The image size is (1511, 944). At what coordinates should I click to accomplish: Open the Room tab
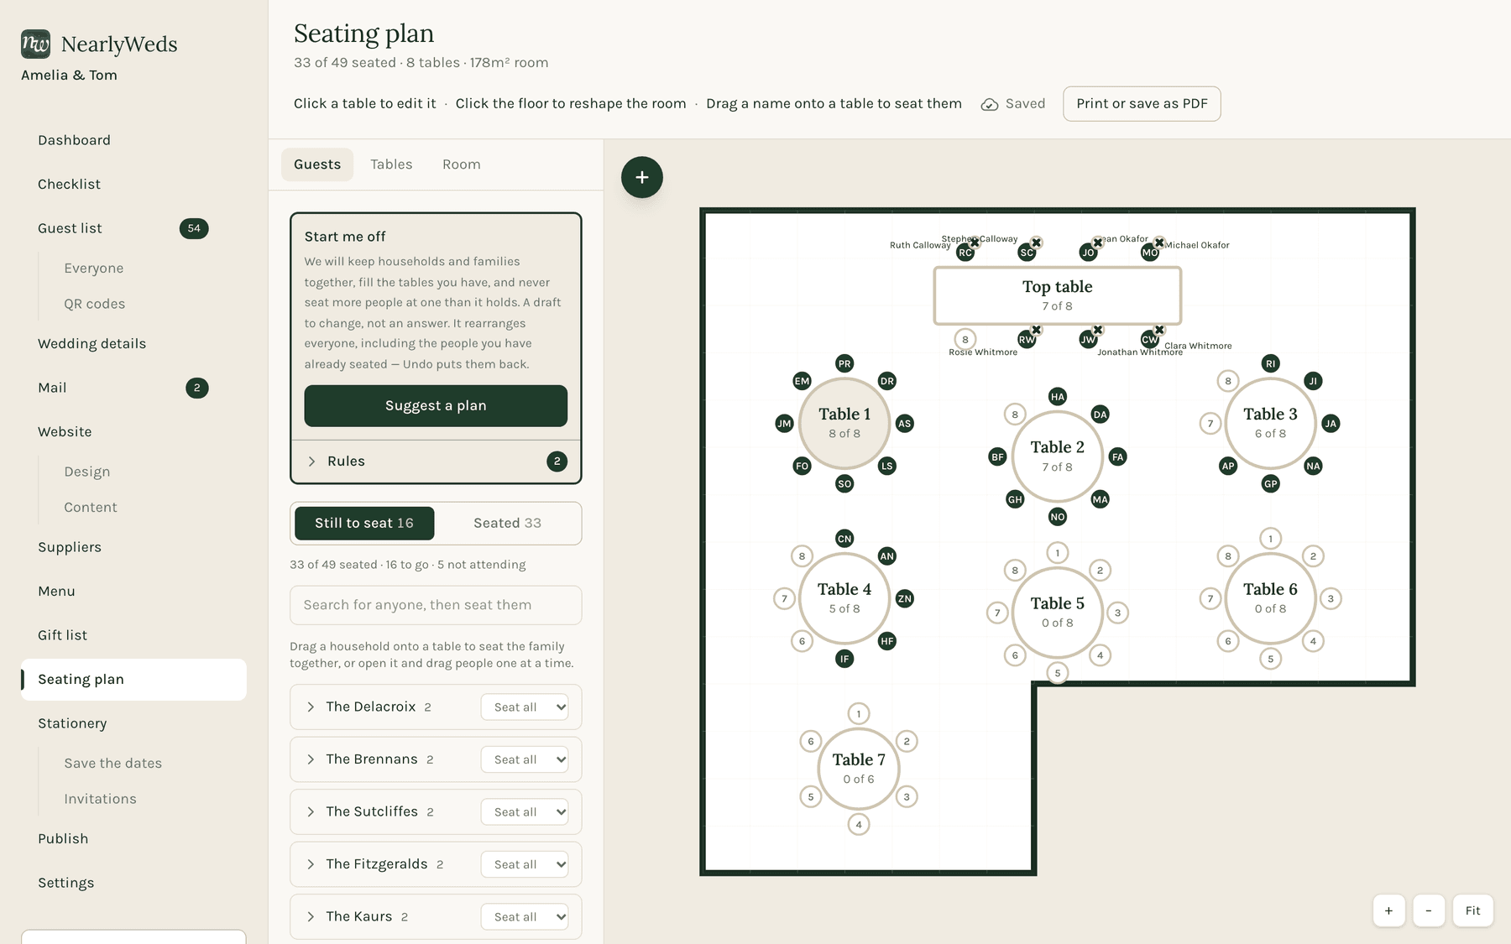tap(462, 164)
